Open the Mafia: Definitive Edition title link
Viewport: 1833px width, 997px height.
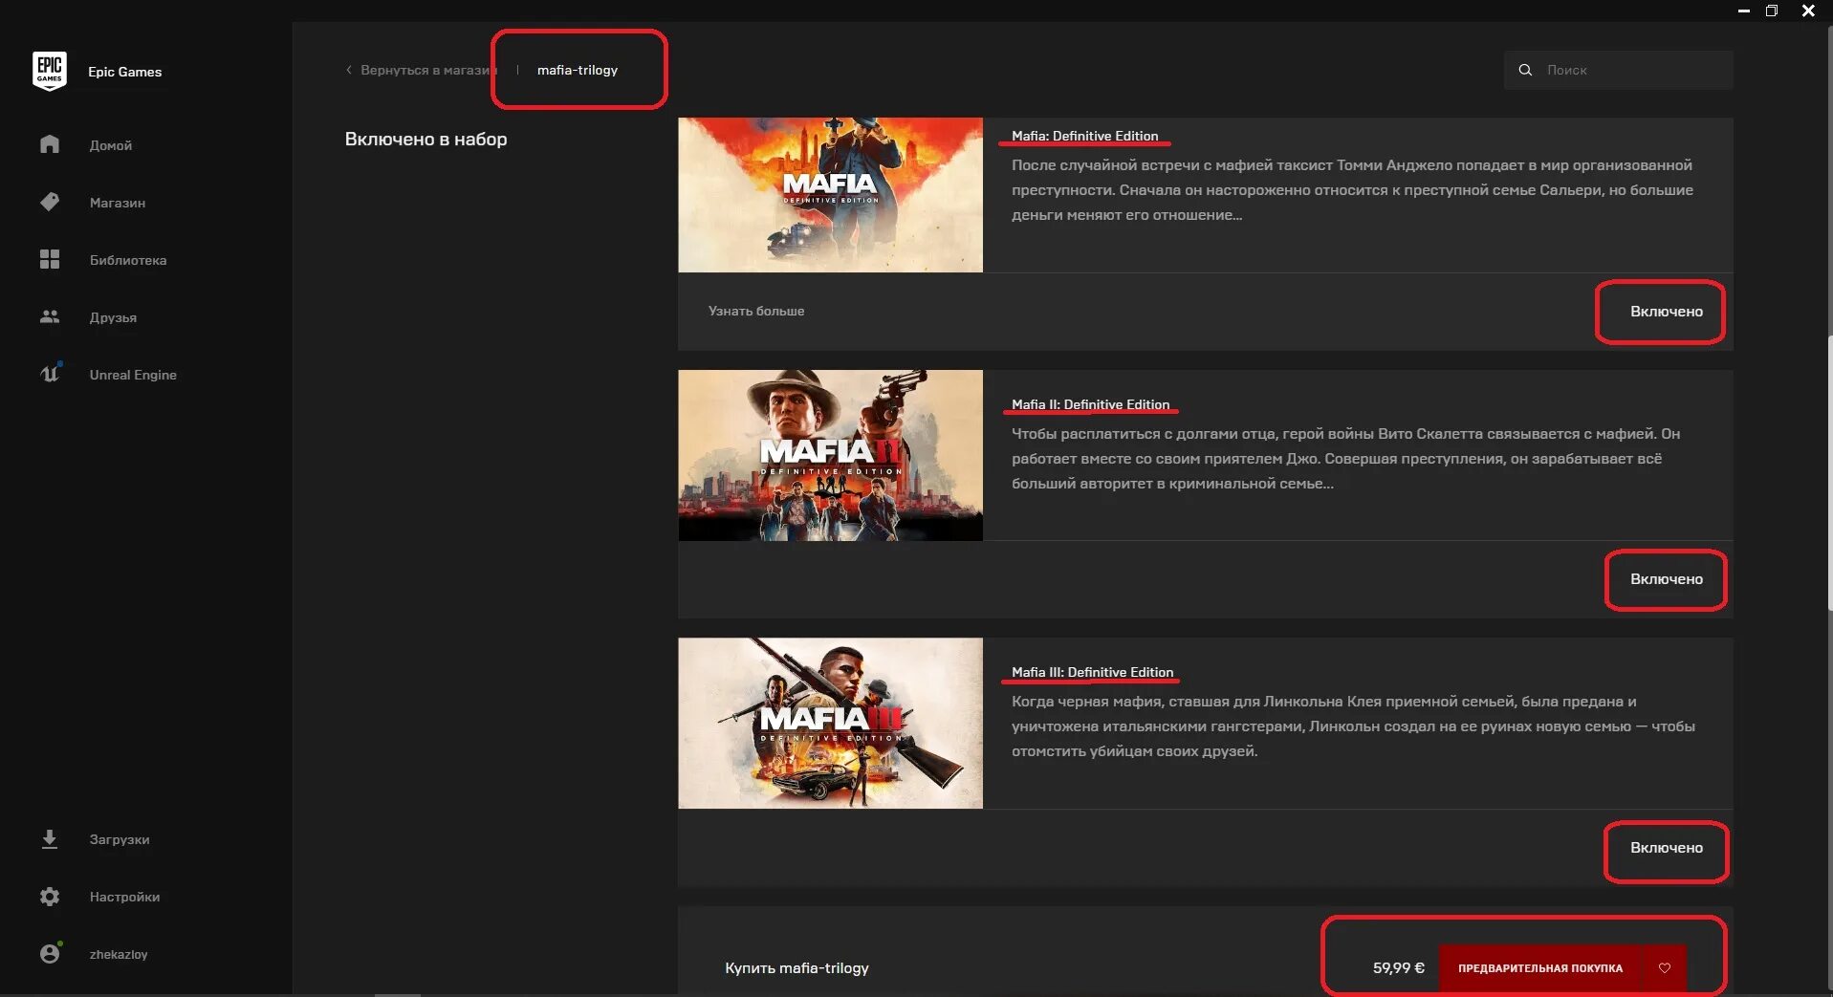click(x=1084, y=136)
